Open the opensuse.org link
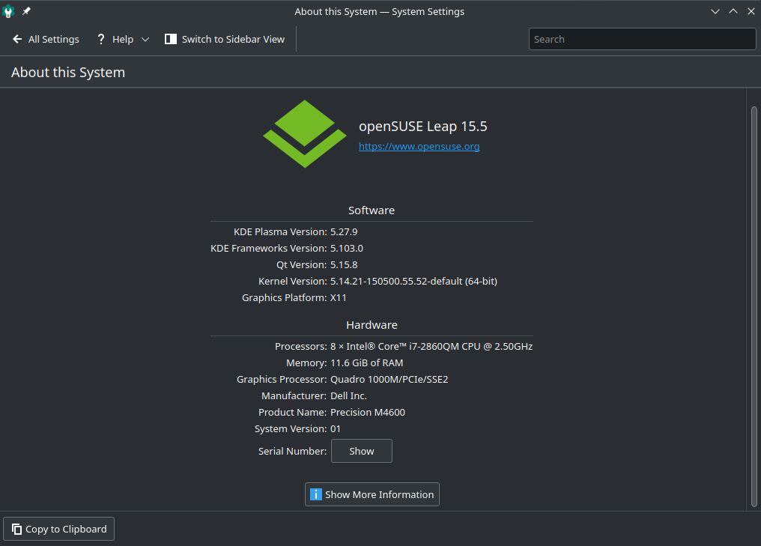Screen dimensions: 761x546 pos(419,146)
